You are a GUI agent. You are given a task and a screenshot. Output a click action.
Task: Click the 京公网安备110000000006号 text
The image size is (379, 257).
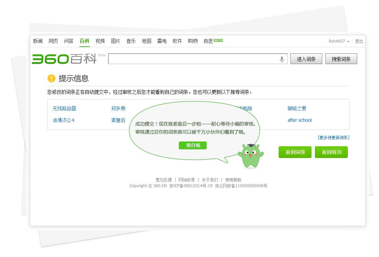point(241,186)
